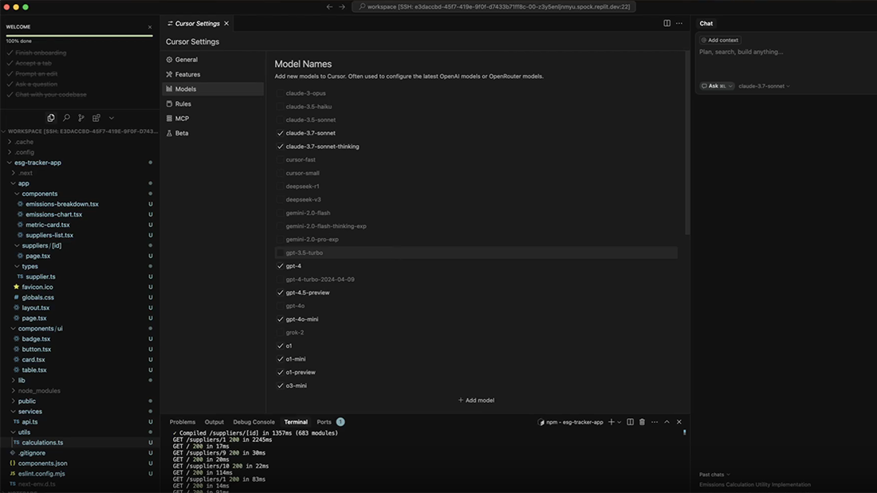Maximize the terminal panel size
Image resolution: width=877 pixels, height=493 pixels.
667,422
